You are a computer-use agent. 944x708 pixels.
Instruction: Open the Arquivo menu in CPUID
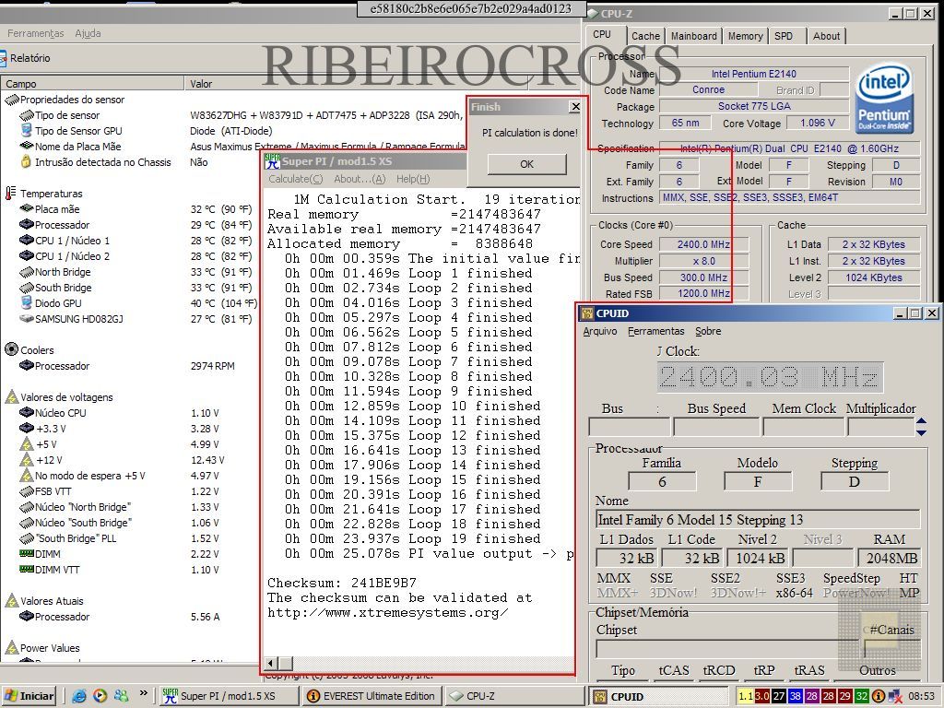click(x=599, y=331)
